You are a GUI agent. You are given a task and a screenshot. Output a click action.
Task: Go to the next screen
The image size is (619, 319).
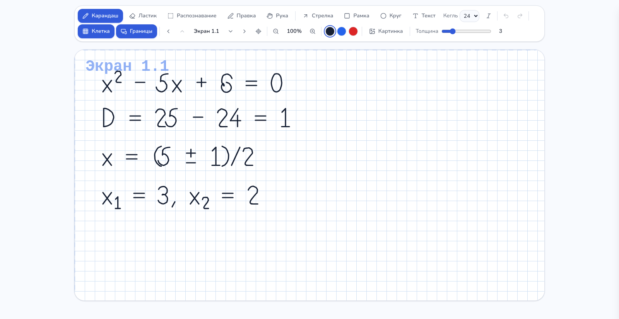245,31
